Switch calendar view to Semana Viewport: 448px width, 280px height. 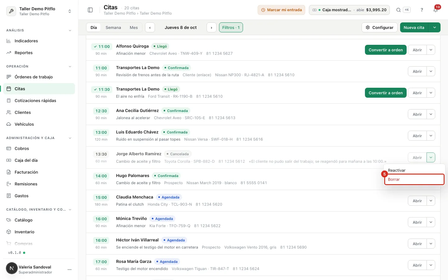(113, 27)
